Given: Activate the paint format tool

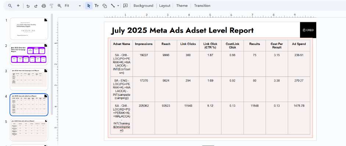Looking at the screenshot, I should [51, 6].
